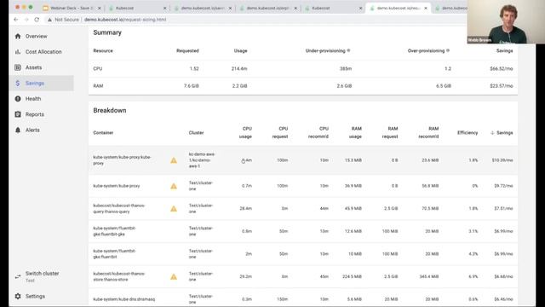
Task: Click warning icon on thanos-store row
Action: [174, 276]
